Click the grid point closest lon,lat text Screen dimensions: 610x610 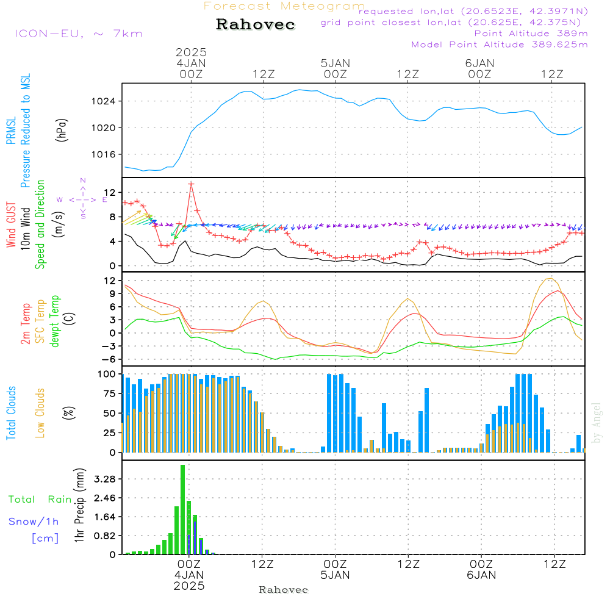[454, 23]
